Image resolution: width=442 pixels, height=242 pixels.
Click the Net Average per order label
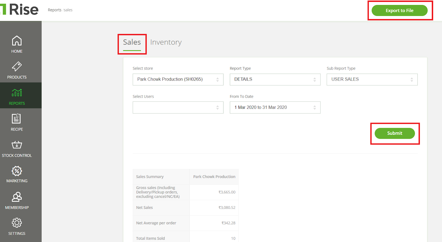pyautogui.click(x=156, y=223)
